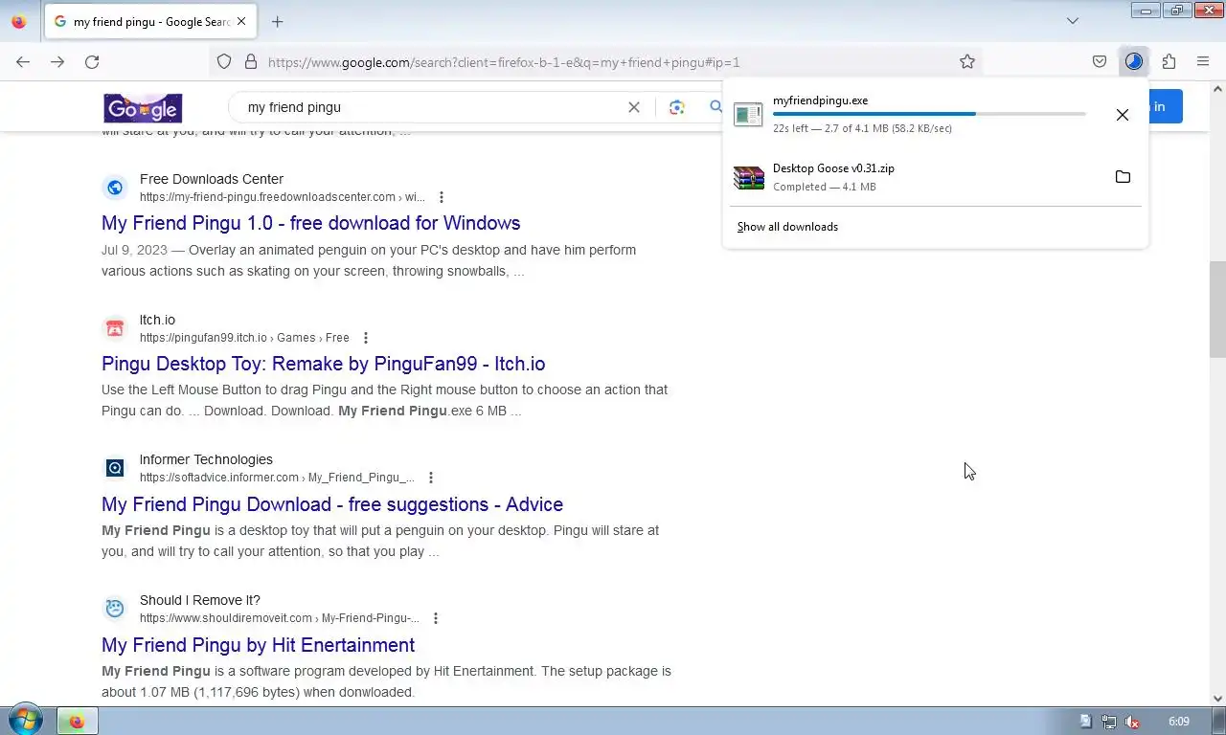
Task: Open the Windows Start button
Action: [x=25, y=721]
